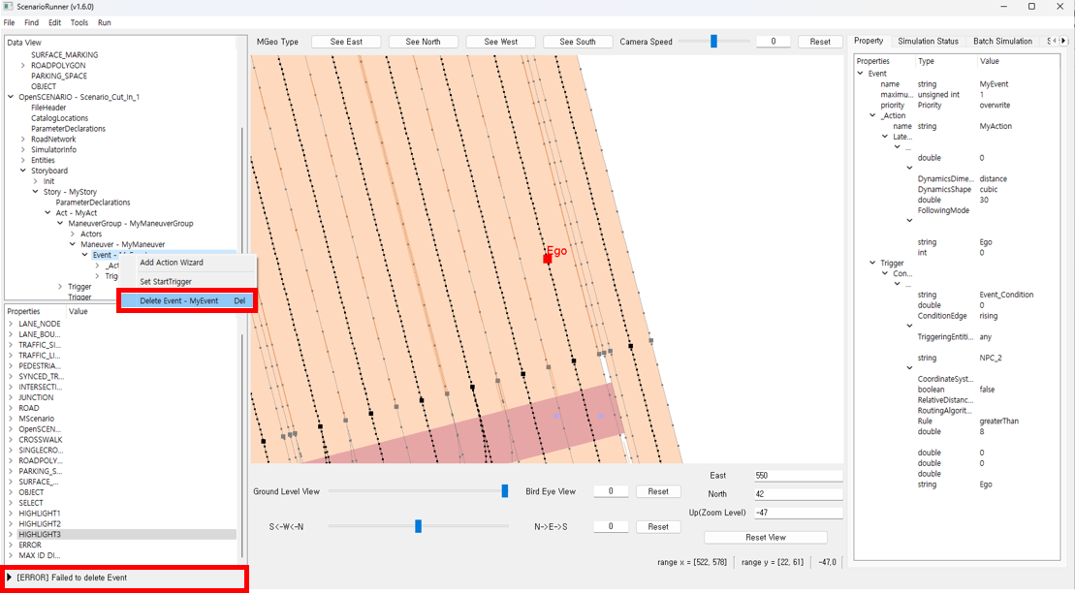Screen dimensions: 1075x594
Task: Select Add Action Wizard menu entry
Action: (172, 263)
